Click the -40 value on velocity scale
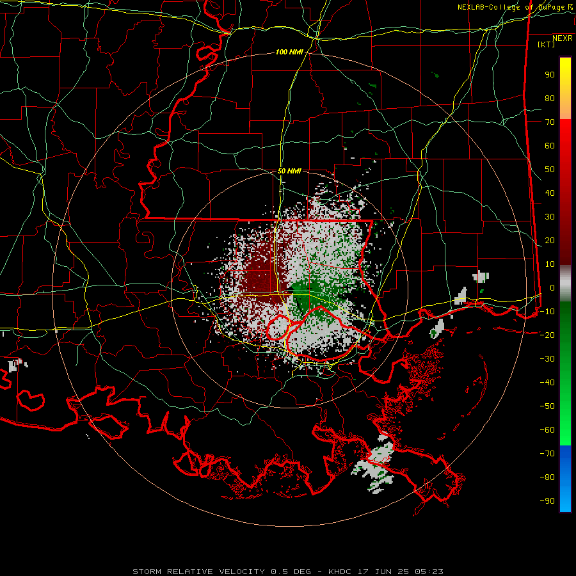This screenshot has height=576, width=576. coord(547,383)
